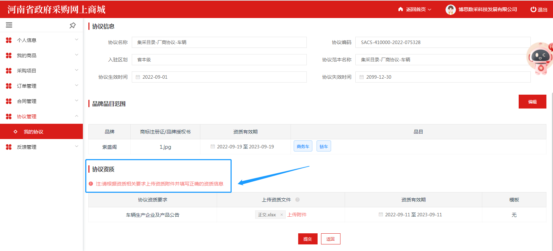The image size is (553, 251).
Task: Click the 2022-09-11 至 2023-09-11 date range
Action: point(414,215)
